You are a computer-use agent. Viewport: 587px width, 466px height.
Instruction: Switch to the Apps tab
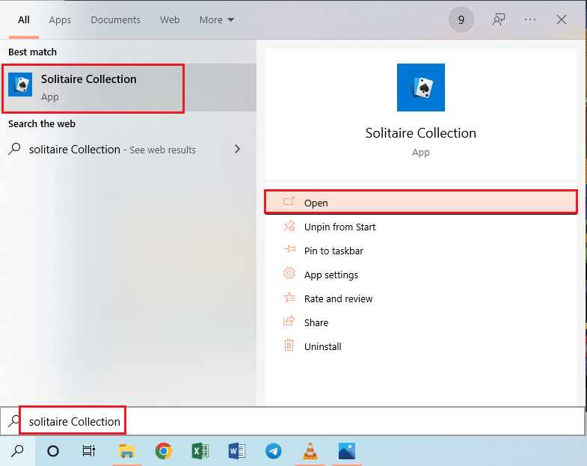(60, 20)
